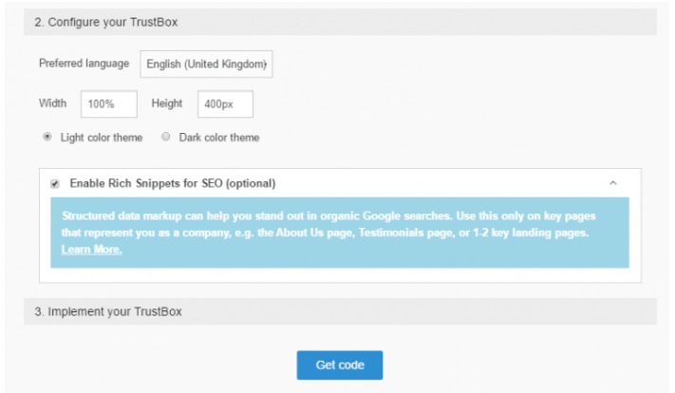Open the Preferred language dropdown
Screen dimensions: 675x393
[x=206, y=65]
